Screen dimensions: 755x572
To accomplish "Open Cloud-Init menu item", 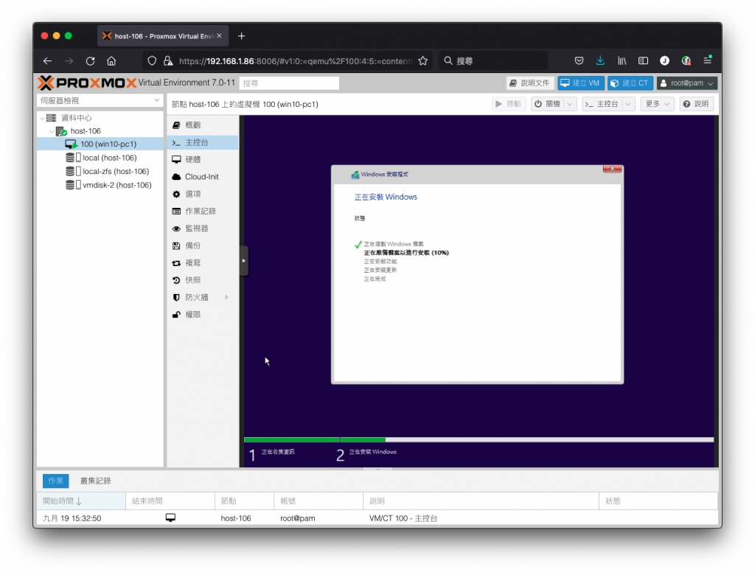I will (x=203, y=177).
